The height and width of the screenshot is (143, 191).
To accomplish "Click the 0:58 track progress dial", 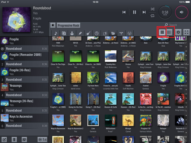I will coord(165,12).
